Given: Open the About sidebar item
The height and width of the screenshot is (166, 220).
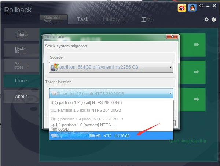Looking at the screenshot, I should 22,97.
